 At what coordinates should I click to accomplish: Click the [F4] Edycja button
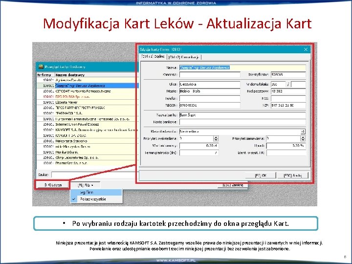coord(52,185)
